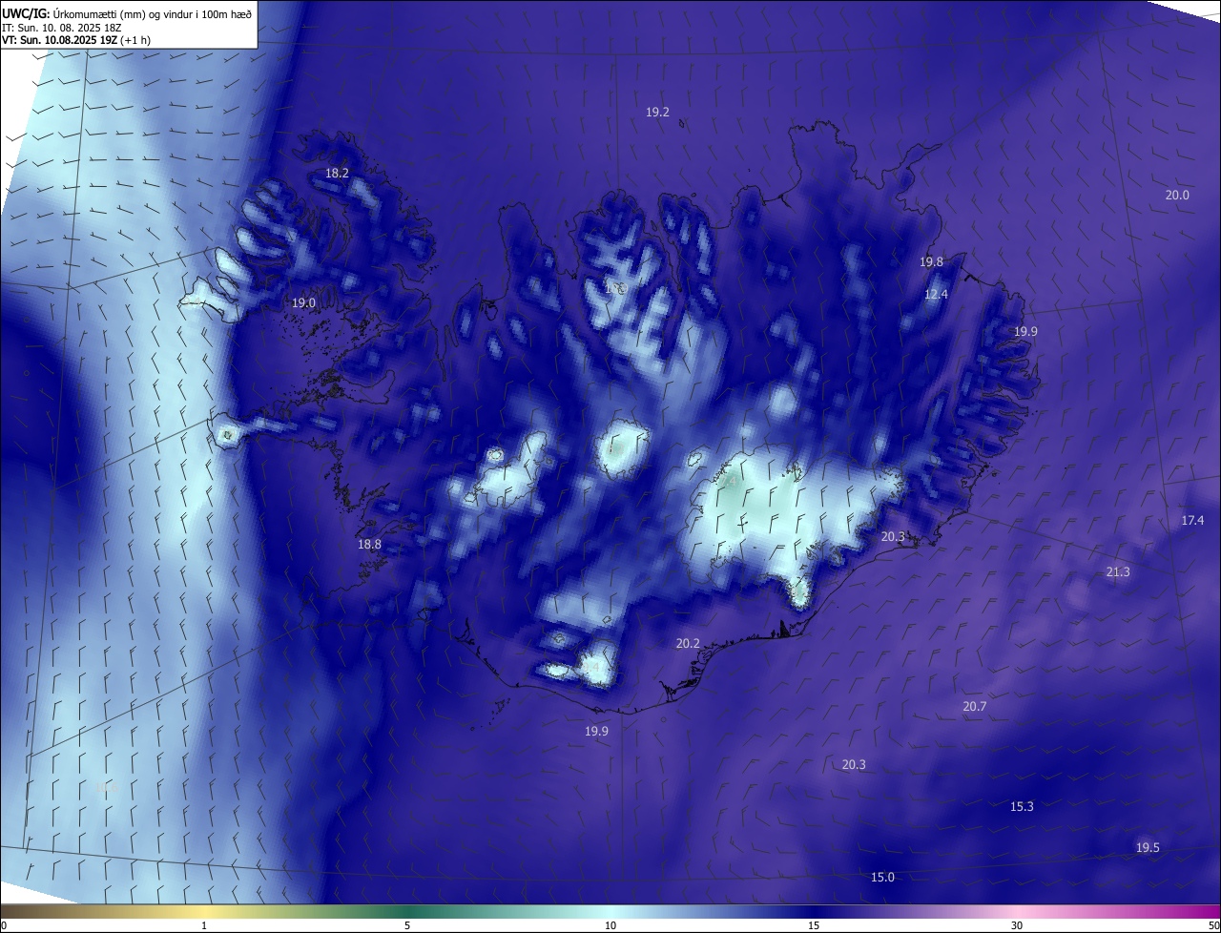
Task: Click the 19.5 value on the map
Action: coord(1148,848)
